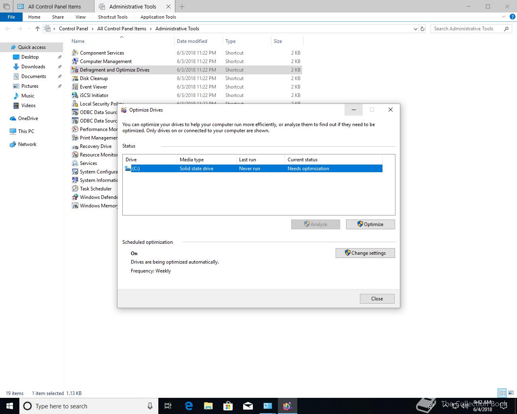This screenshot has height=414, width=517.
Task: Open the Shortcut Tools ribbon tab
Action: point(113,17)
